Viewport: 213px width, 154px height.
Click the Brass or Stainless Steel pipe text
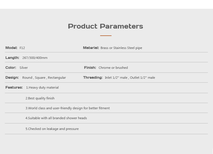click(121, 48)
